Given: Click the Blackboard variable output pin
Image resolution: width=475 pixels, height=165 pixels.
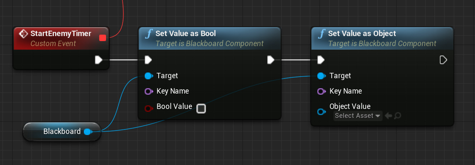Looking at the screenshot, I should [x=88, y=132].
